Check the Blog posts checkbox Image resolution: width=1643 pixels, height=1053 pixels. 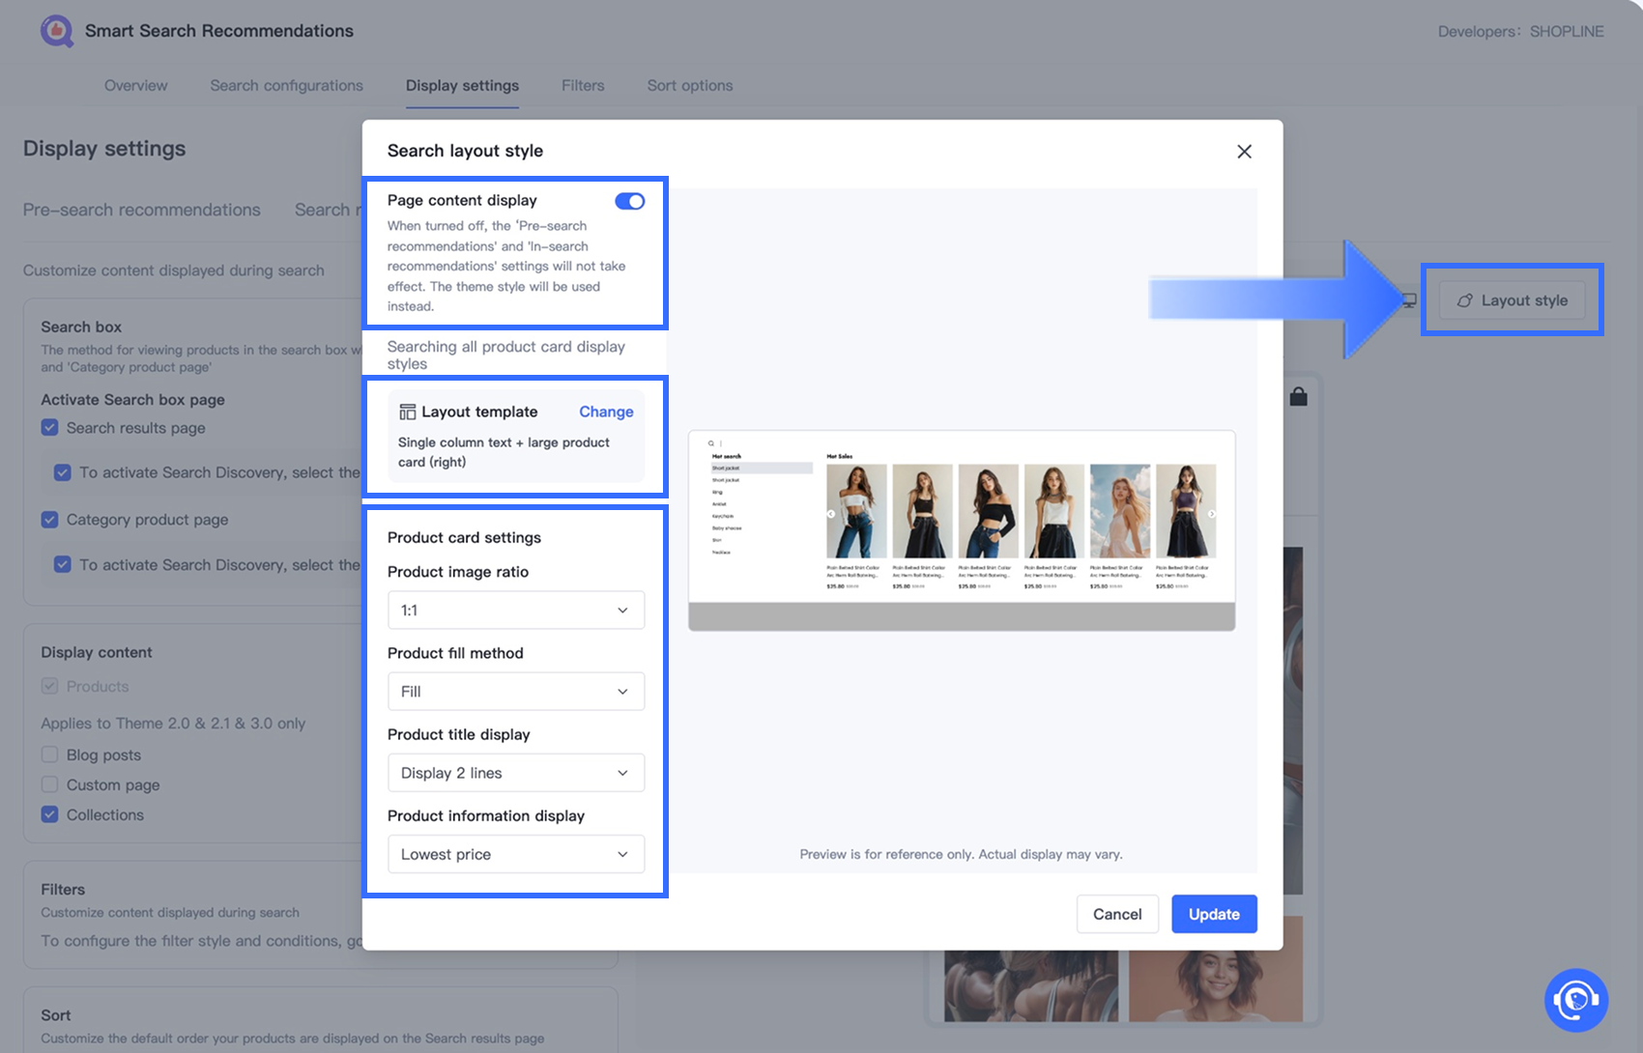[x=50, y=754]
